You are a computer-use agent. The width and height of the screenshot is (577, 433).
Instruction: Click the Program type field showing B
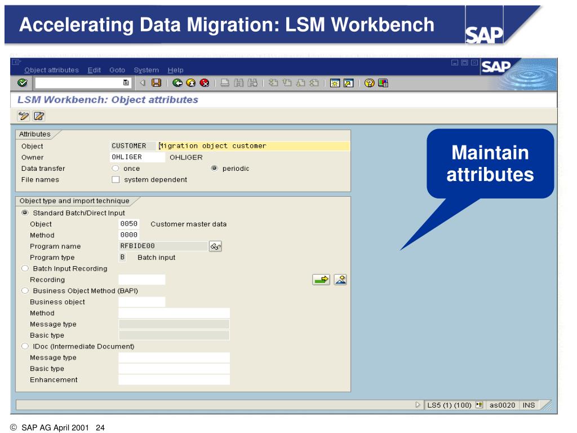[122, 257]
